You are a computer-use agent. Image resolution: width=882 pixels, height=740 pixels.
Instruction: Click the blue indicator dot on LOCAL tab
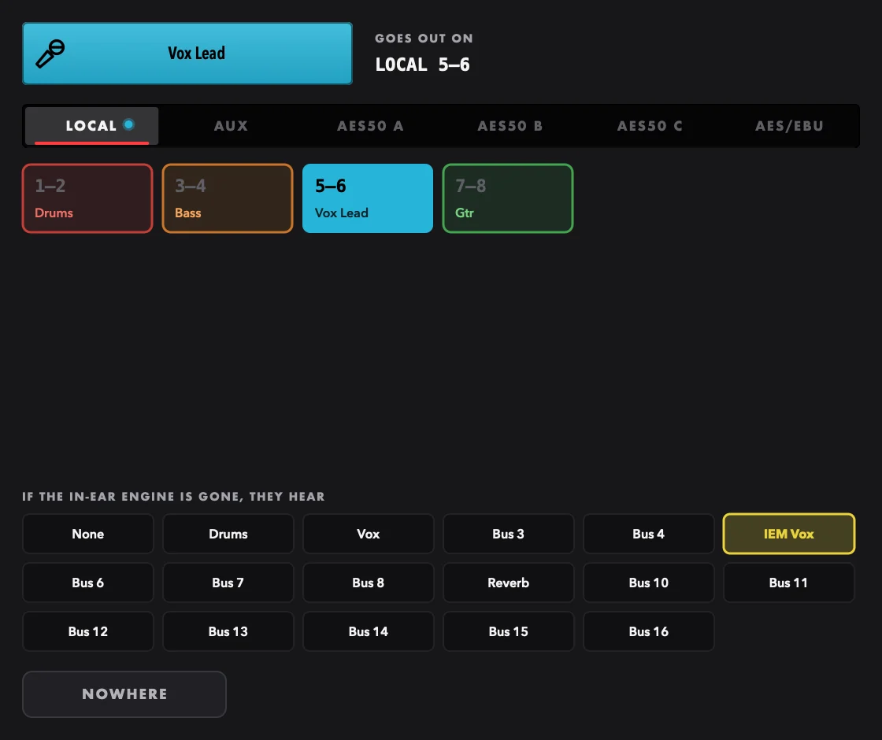(x=129, y=124)
